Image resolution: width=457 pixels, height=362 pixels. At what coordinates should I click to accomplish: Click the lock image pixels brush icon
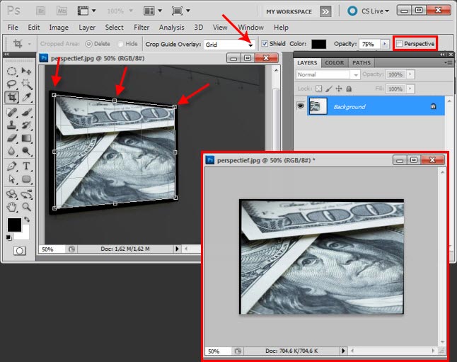pyautogui.click(x=329, y=89)
